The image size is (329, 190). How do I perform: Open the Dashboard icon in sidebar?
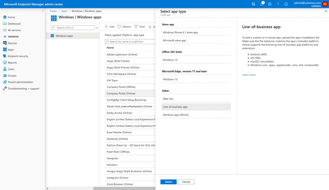coord(5,24)
